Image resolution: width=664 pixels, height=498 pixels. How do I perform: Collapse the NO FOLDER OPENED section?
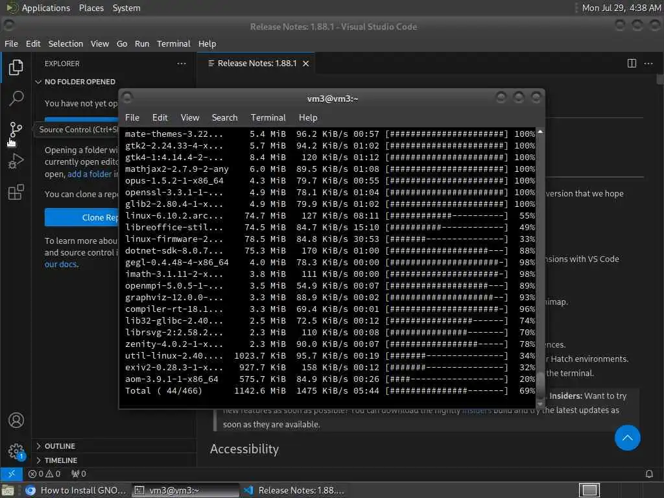tap(75, 82)
